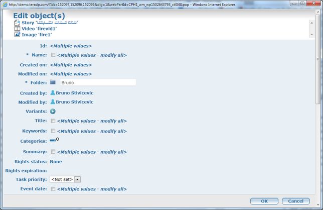Select the Image 'fire1' list item
This screenshot has width=323, height=210.
[x=37, y=35]
